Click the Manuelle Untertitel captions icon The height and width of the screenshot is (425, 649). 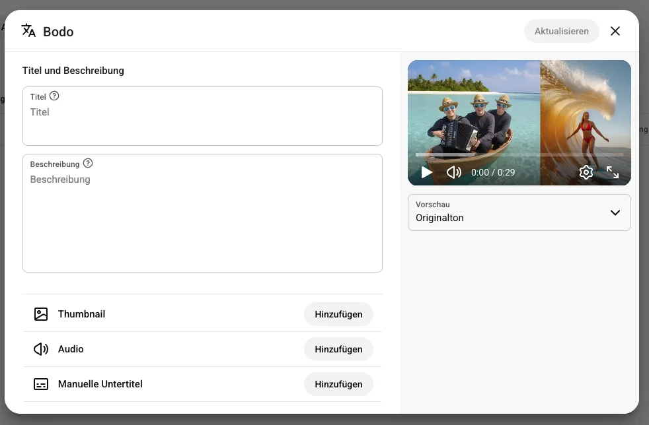41,384
